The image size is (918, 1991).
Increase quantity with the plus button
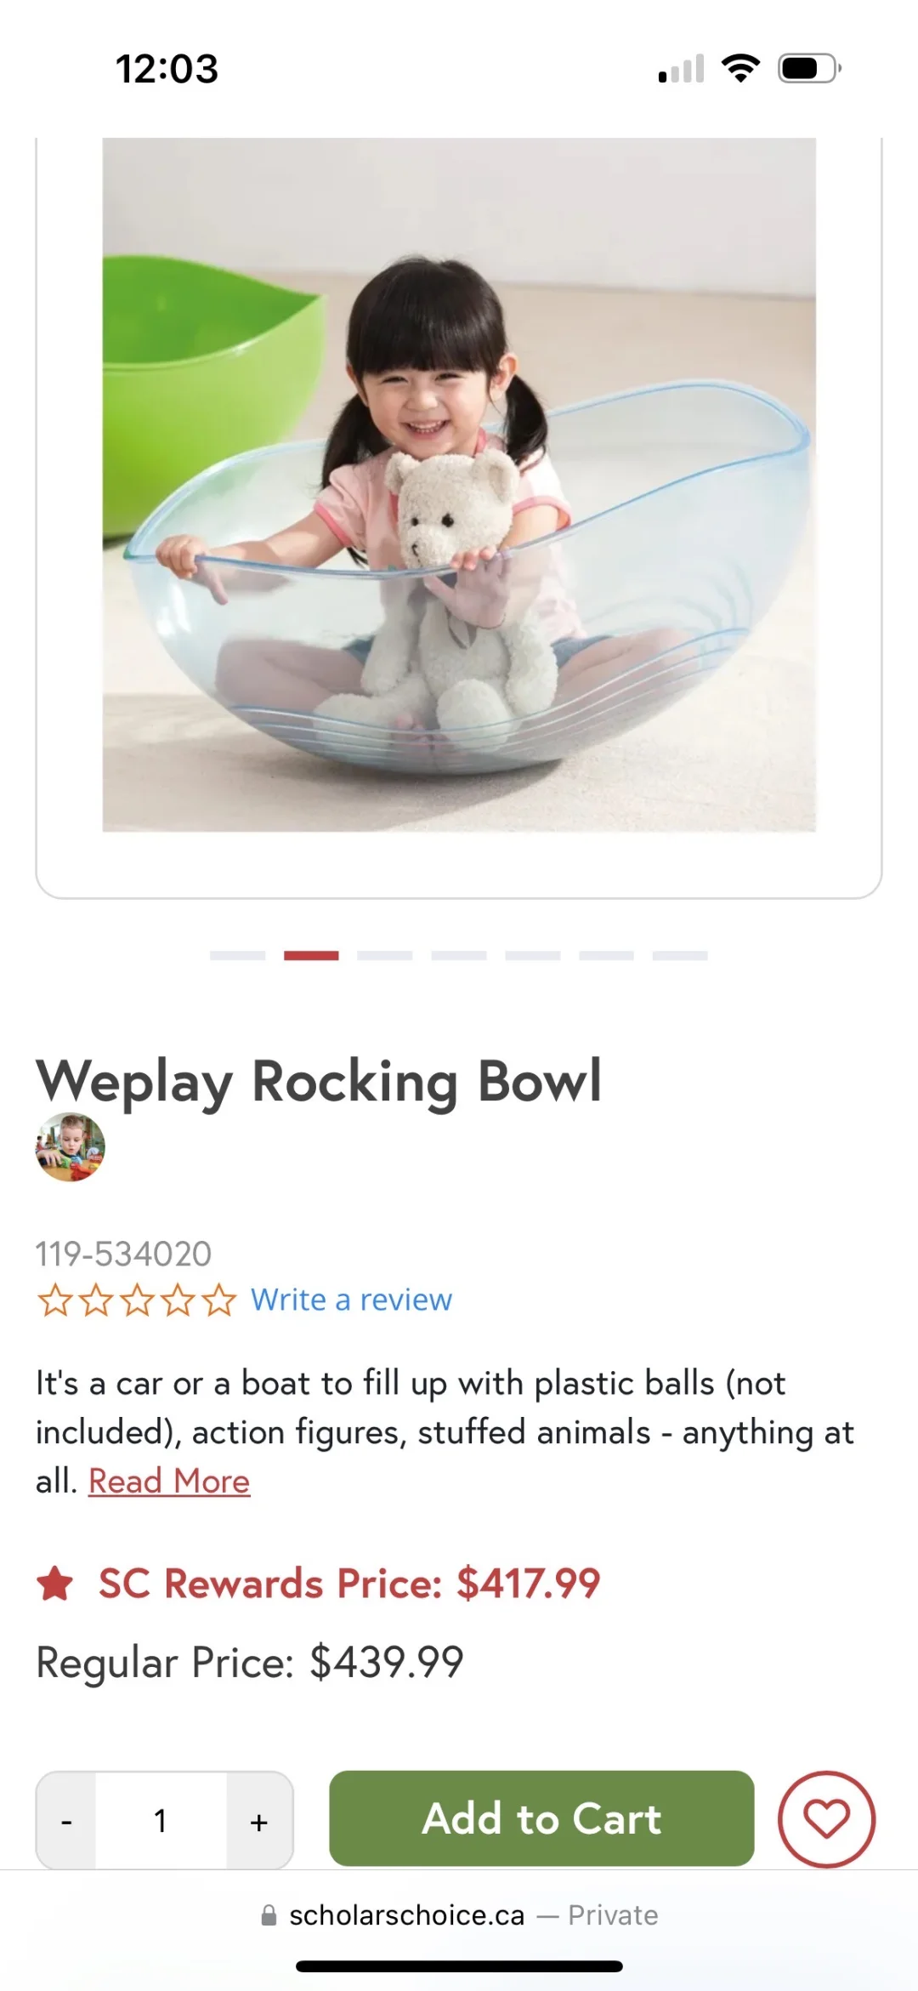pos(259,1821)
